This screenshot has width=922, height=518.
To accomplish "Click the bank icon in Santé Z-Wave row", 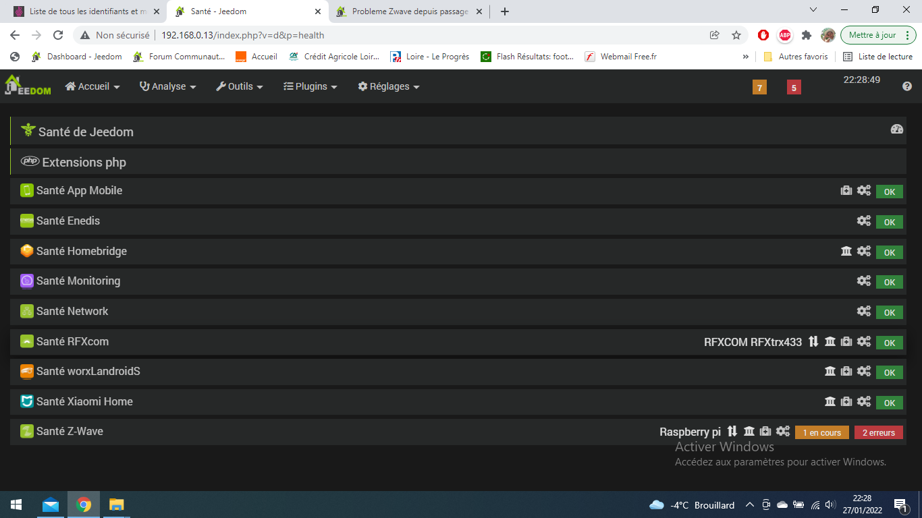I will pyautogui.click(x=749, y=432).
